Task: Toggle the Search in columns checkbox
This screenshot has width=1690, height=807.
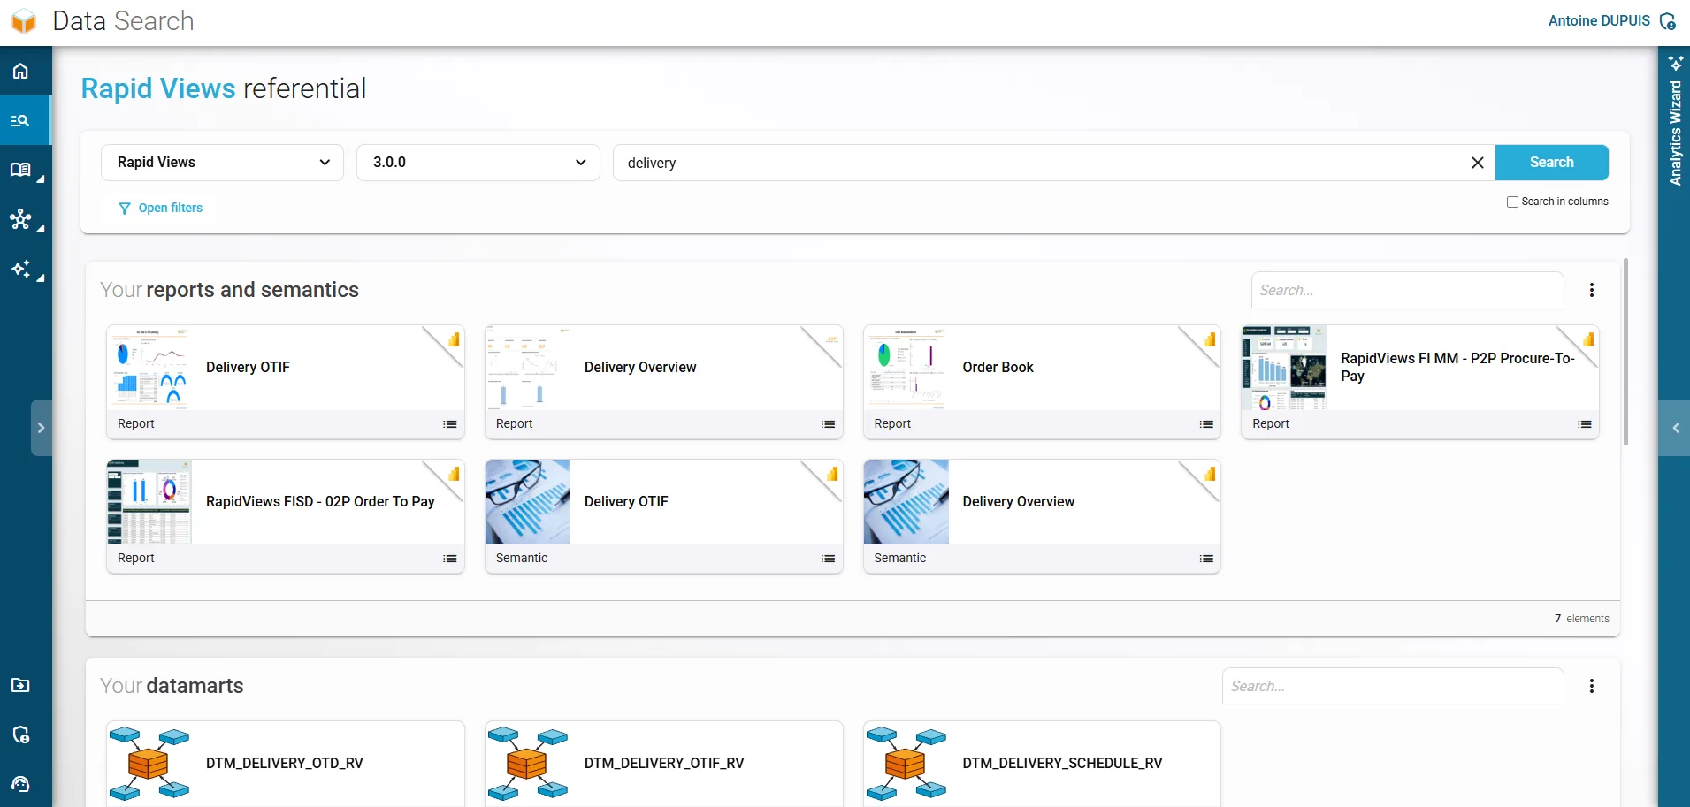Action: pyautogui.click(x=1512, y=202)
